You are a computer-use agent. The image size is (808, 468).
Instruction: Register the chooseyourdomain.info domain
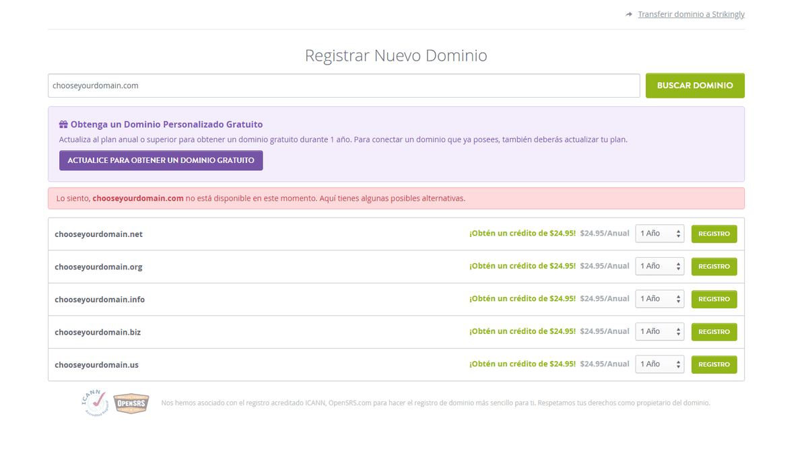(714, 298)
